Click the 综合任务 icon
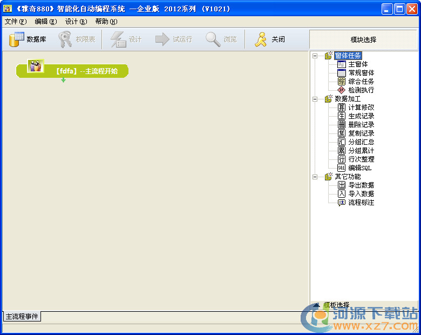The image size is (421, 335). tap(342, 82)
